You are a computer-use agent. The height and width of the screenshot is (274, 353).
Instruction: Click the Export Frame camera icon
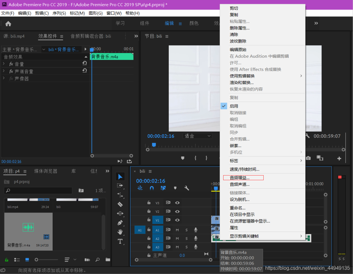point(308,158)
